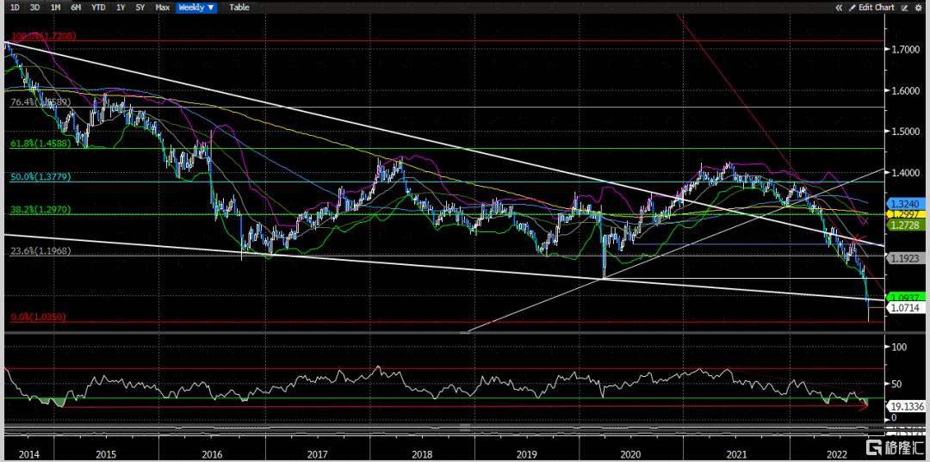Click the horizontal divider above the RSI panel
The width and height of the screenshot is (930, 462).
click(443, 332)
